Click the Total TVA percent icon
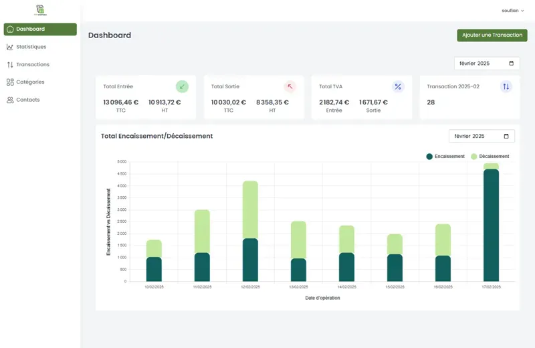Viewport: 535px width, 348px height. (x=398, y=86)
